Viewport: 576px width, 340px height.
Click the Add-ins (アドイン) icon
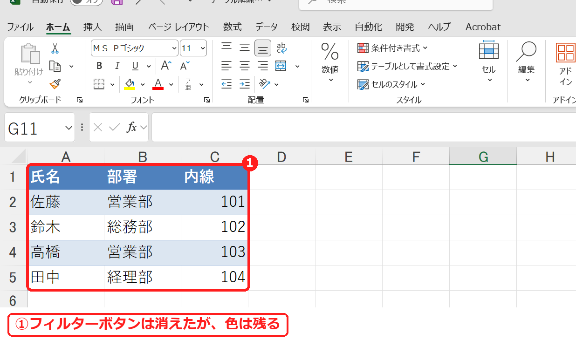click(x=565, y=64)
